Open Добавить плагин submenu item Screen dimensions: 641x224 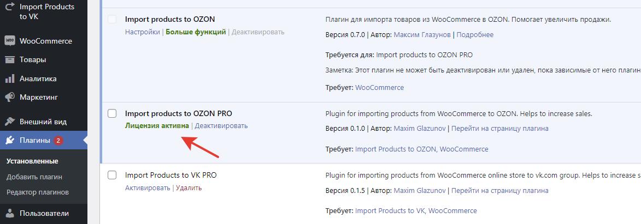(x=34, y=177)
